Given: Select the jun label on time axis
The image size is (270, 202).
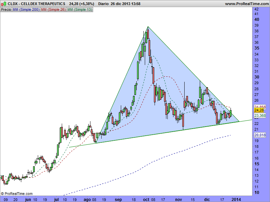Looking at the screenshot, I should [28, 200].
